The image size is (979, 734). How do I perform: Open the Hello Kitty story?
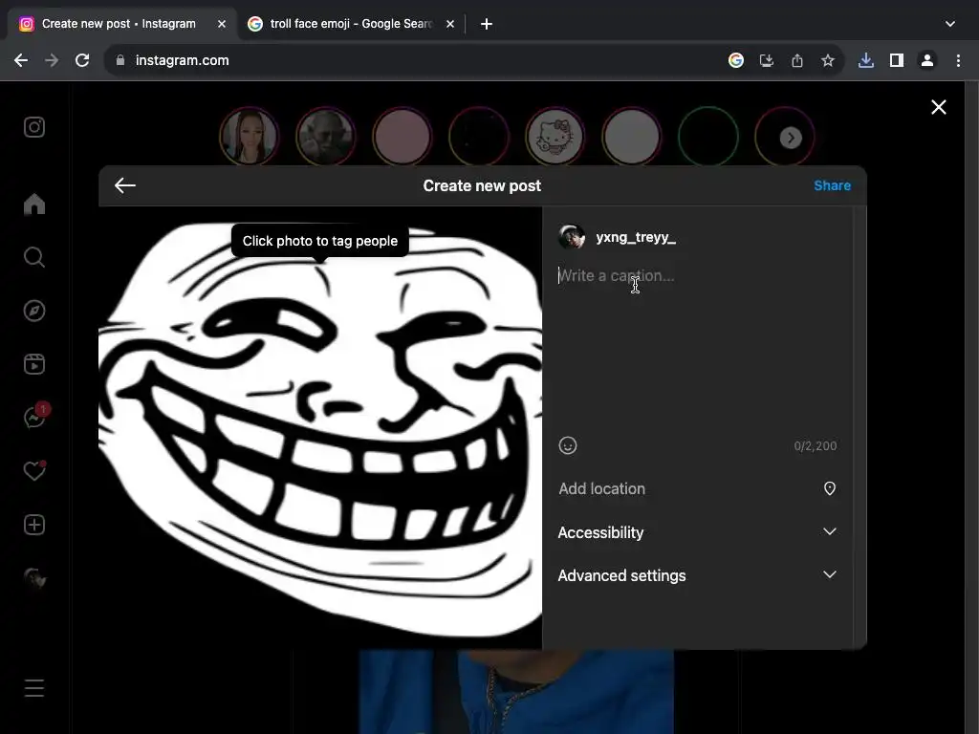(555, 137)
